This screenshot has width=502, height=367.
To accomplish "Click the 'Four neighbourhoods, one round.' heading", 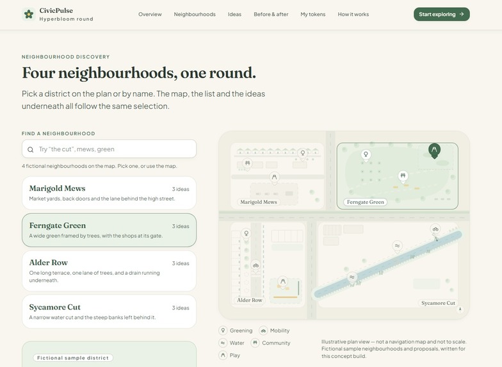I will click(139, 73).
